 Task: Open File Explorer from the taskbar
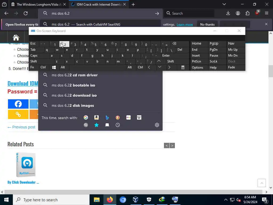point(97,200)
